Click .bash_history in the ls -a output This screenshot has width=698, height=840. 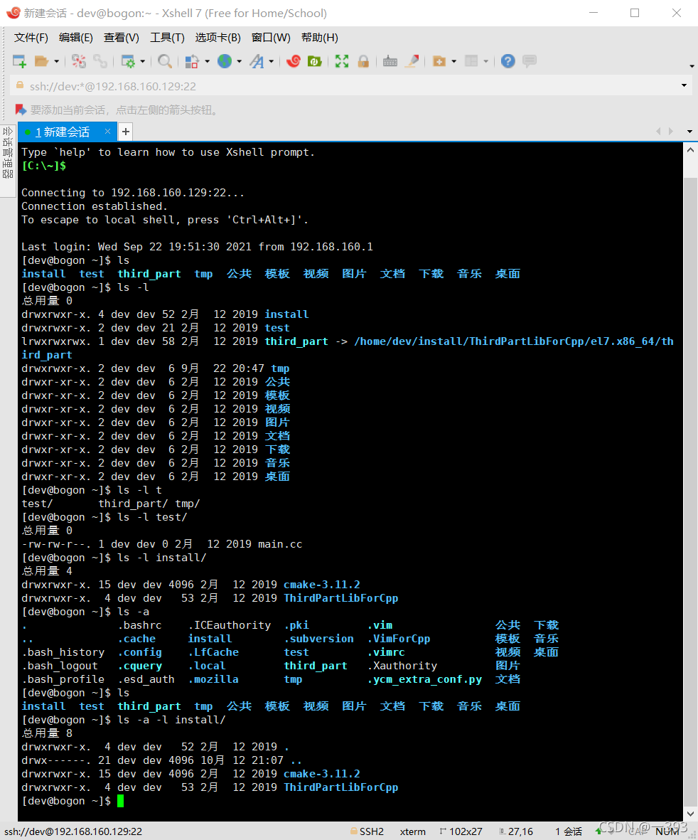point(63,652)
